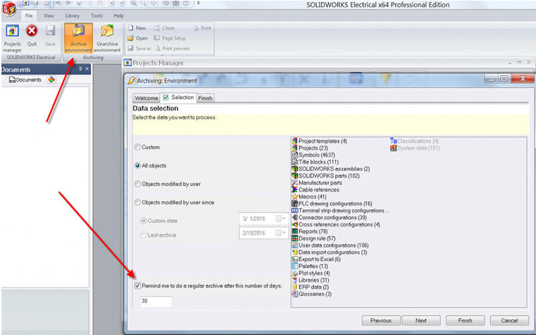Viewport: 536px width, 335px height.
Task: Click the New document icon
Action: (131, 28)
